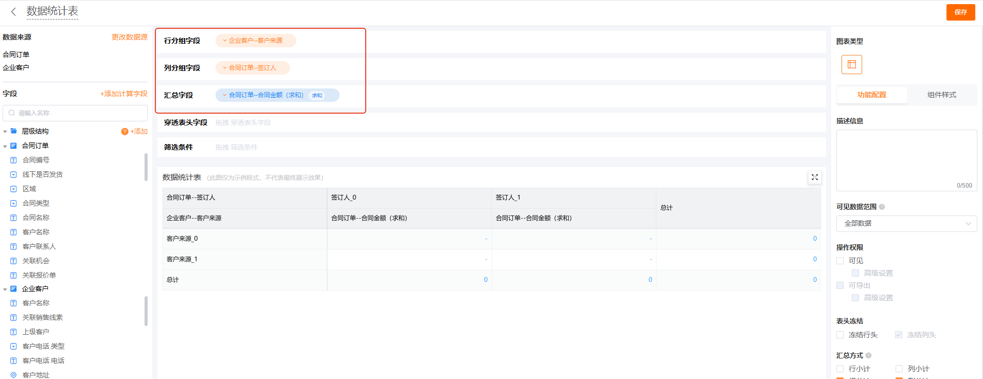Collapse the 企业客户 tree node
This screenshot has width=983, height=379.
5,289
